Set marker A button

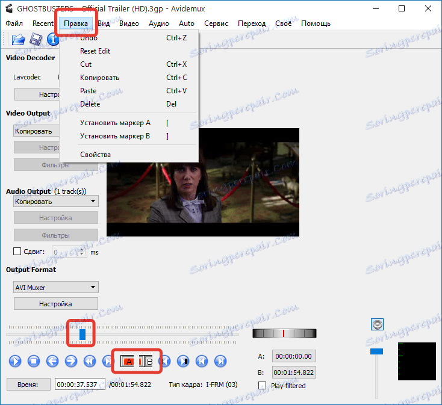tap(127, 361)
